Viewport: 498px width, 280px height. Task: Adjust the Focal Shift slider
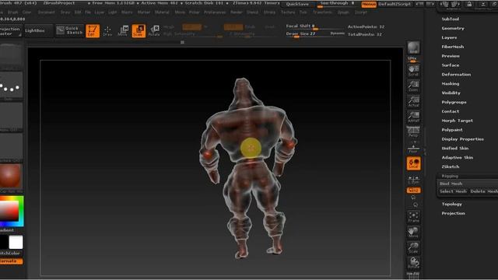(x=314, y=26)
